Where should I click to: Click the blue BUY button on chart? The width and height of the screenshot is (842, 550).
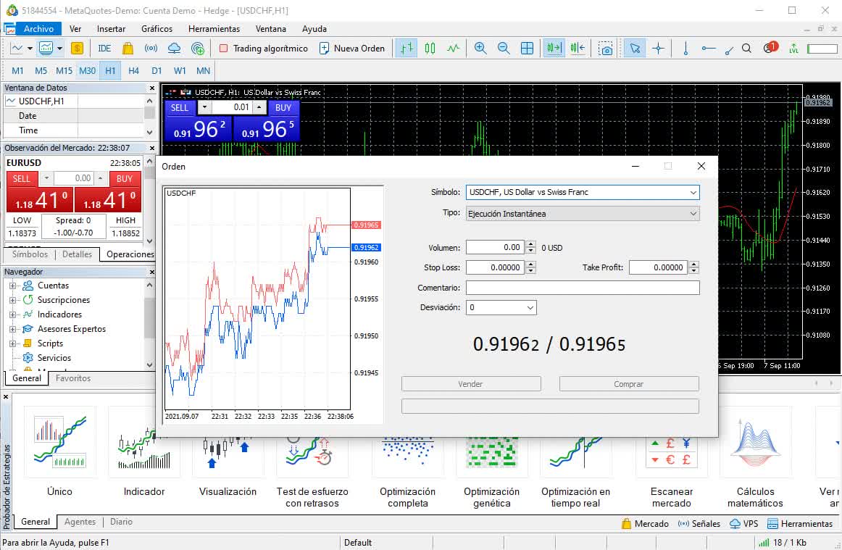(x=283, y=107)
